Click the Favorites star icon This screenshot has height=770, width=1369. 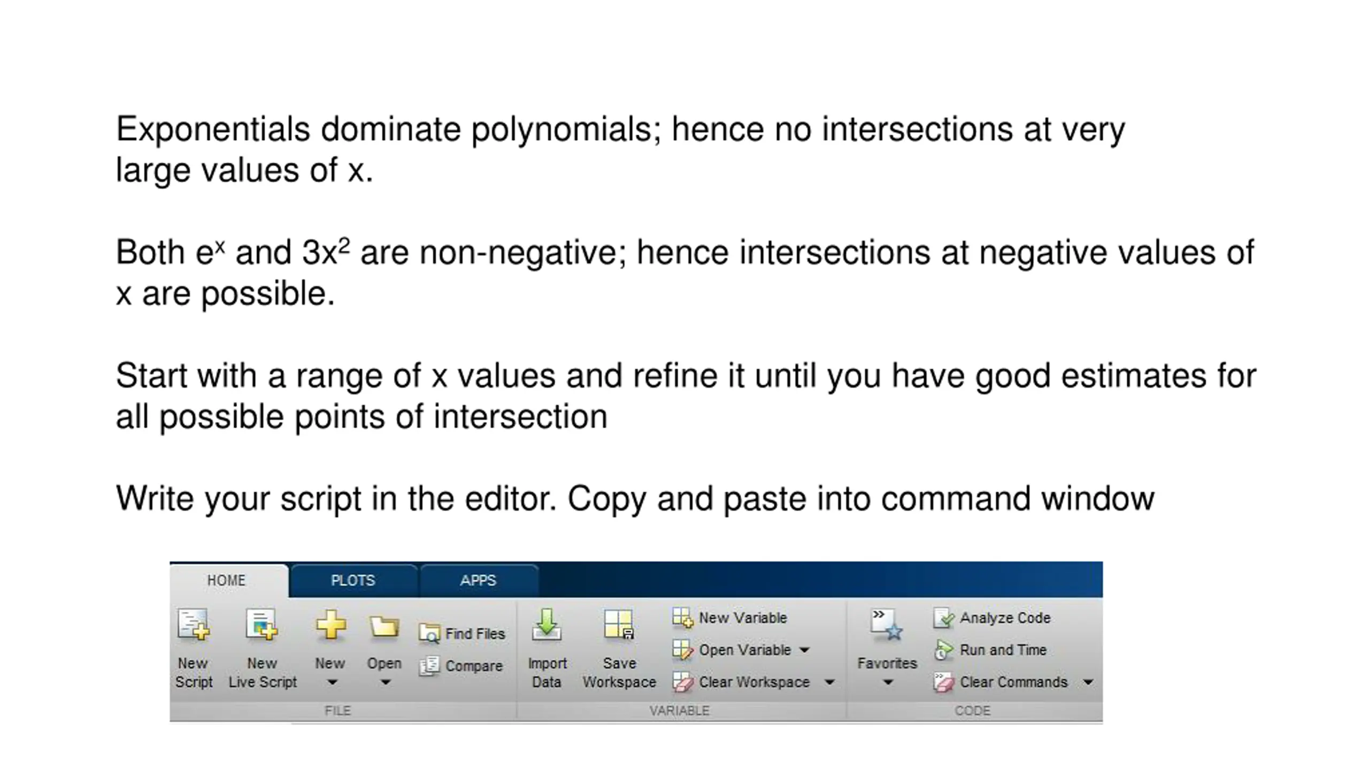887,625
